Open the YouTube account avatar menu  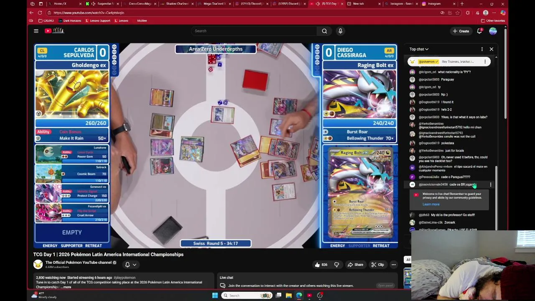[493, 31]
